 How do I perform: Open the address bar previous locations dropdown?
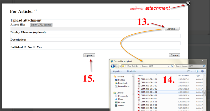pos(168,66)
